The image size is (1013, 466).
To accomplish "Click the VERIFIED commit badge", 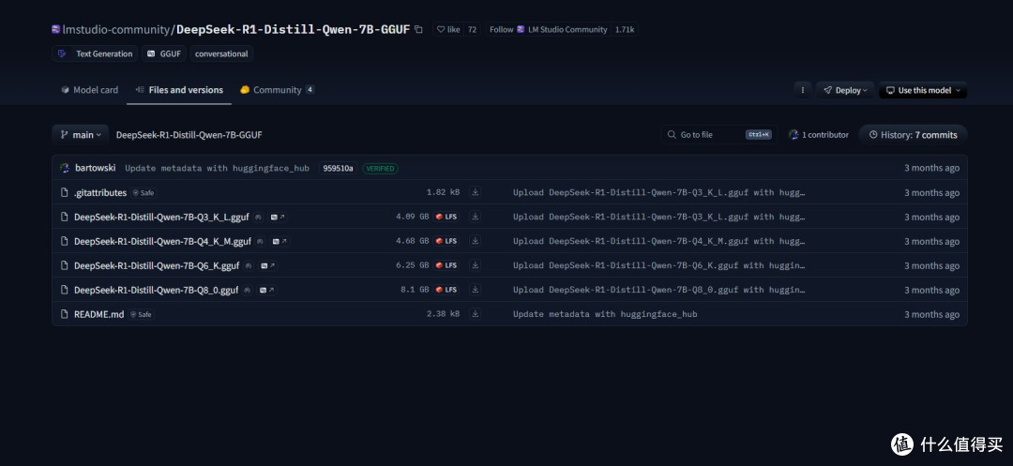I will [380, 169].
